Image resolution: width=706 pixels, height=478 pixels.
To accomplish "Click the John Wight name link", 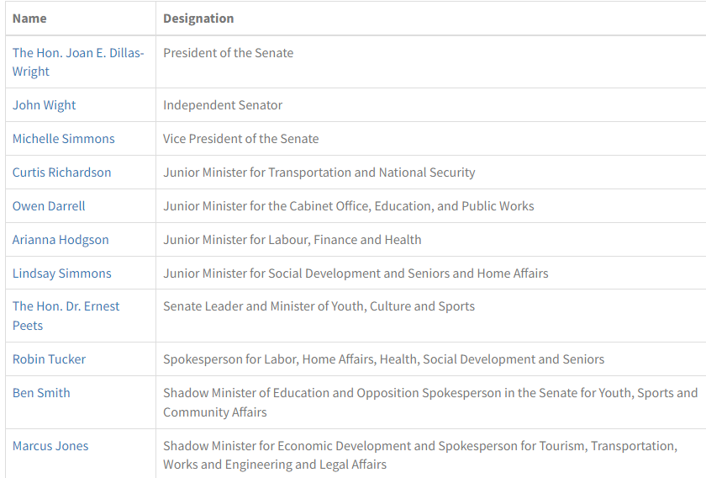I will tap(44, 105).
